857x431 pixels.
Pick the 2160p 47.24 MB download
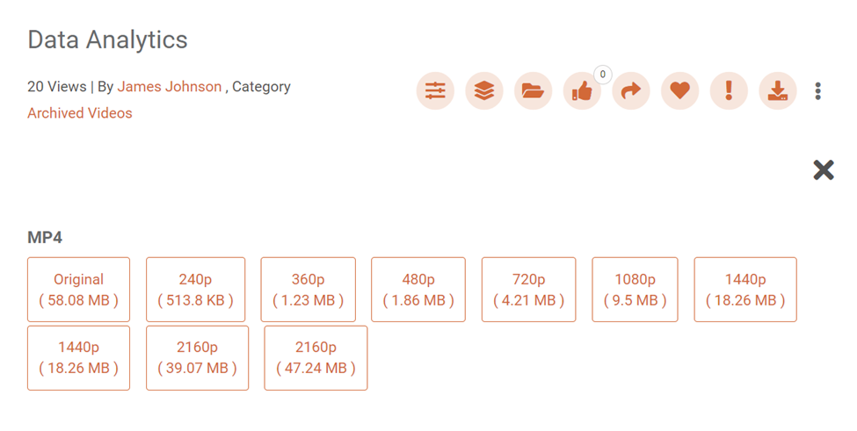tap(316, 358)
